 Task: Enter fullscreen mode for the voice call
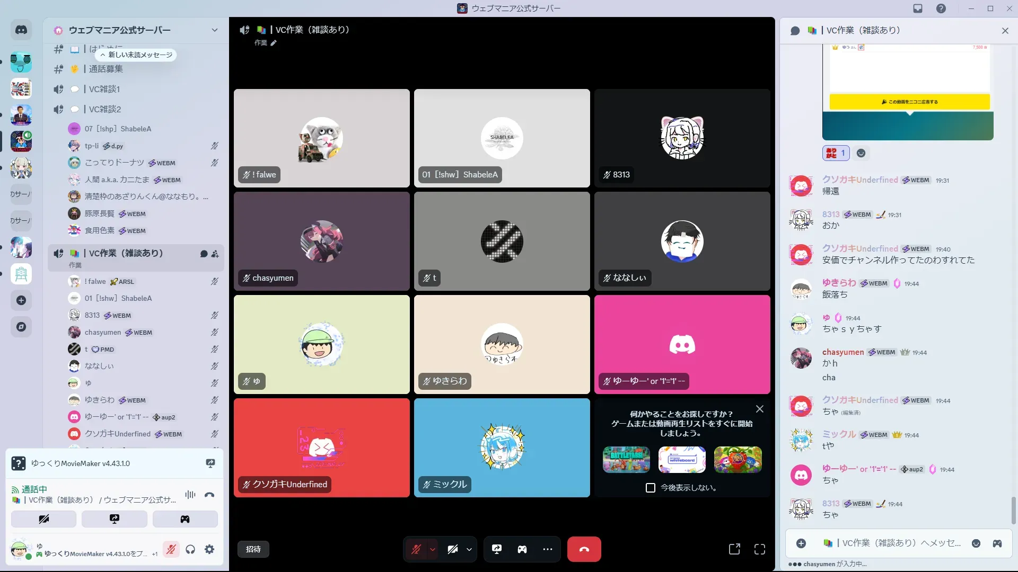pos(760,549)
